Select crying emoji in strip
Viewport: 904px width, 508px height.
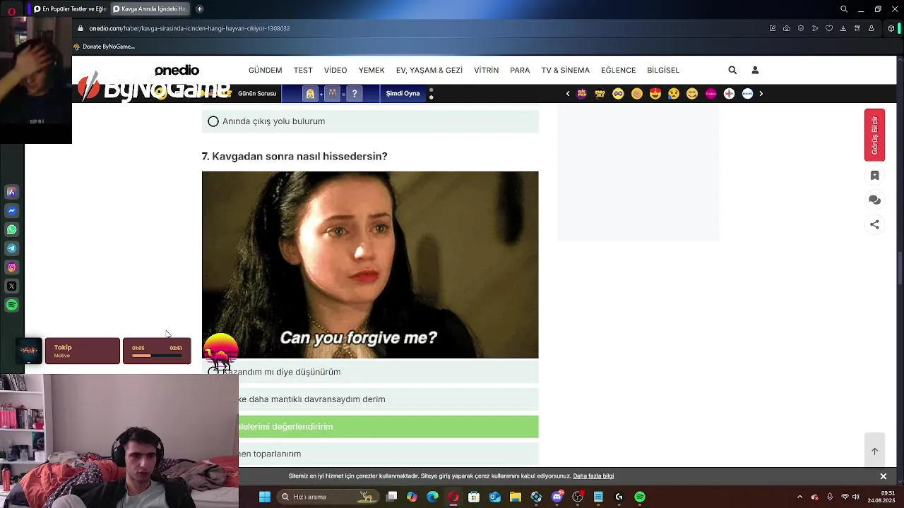click(x=674, y=93)
